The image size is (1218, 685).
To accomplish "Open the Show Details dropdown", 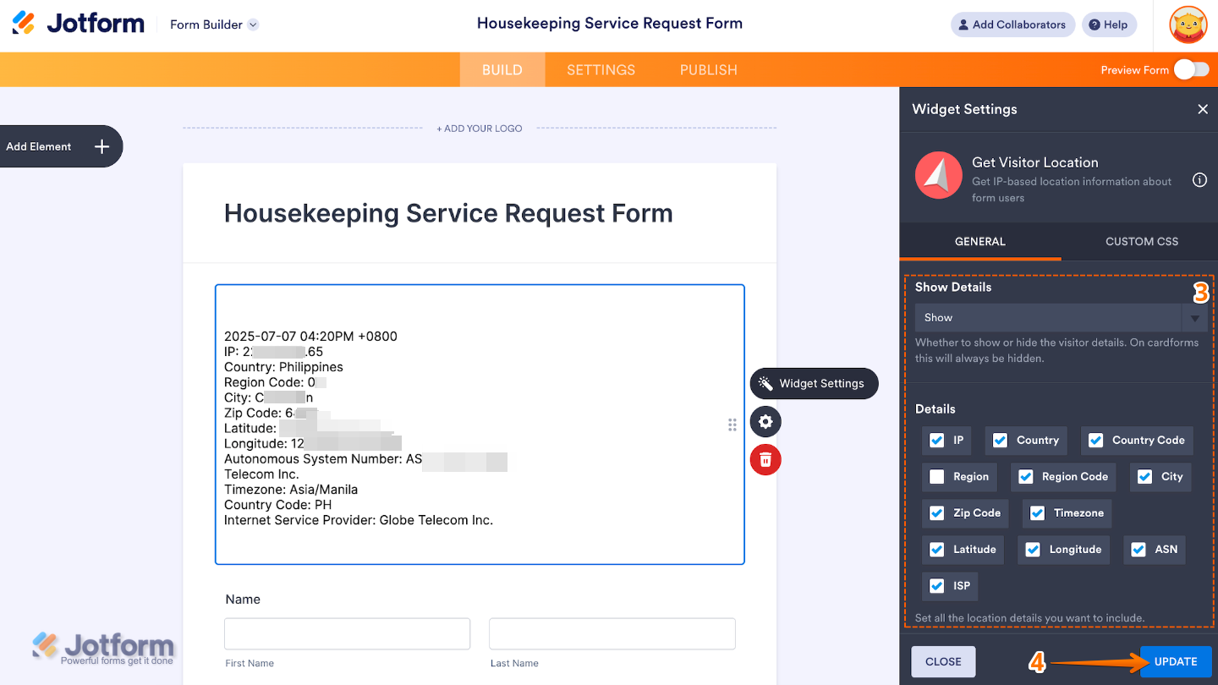I will [x=1061, y=318].
